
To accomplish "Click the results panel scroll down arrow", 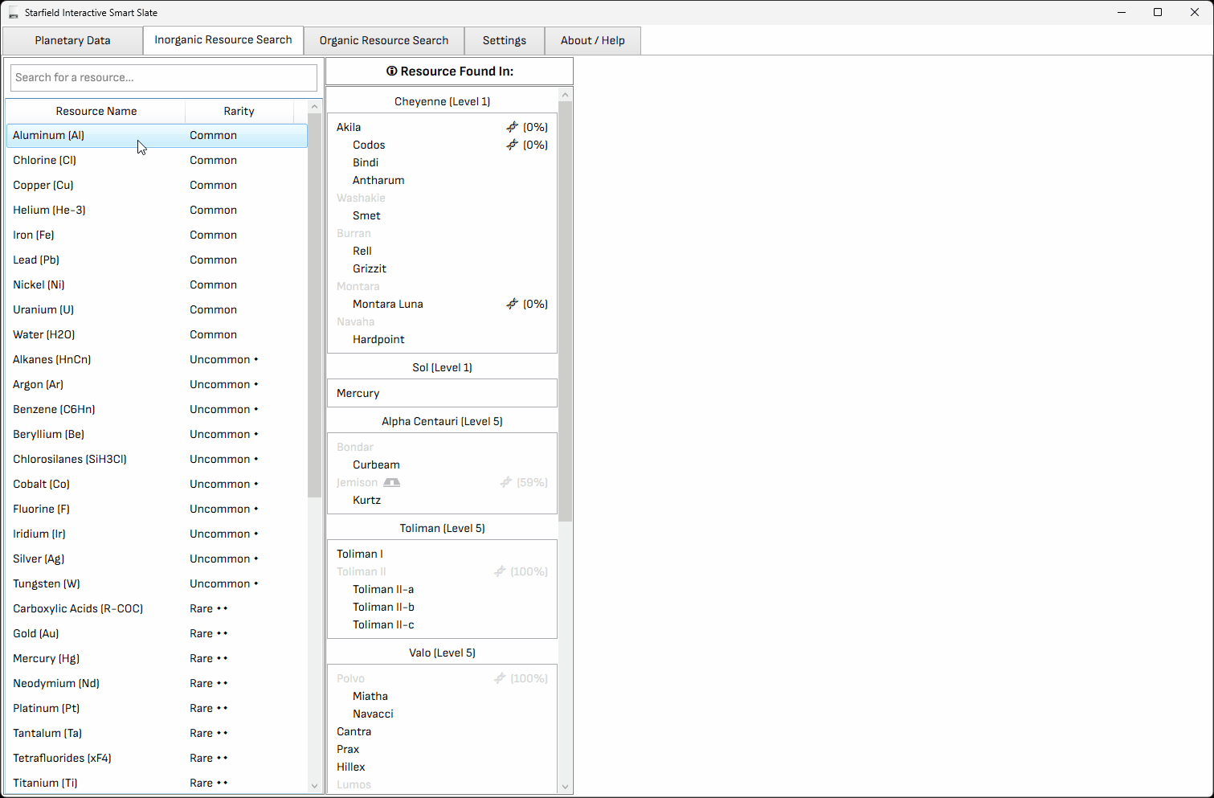I will click(x=565, y=787).
